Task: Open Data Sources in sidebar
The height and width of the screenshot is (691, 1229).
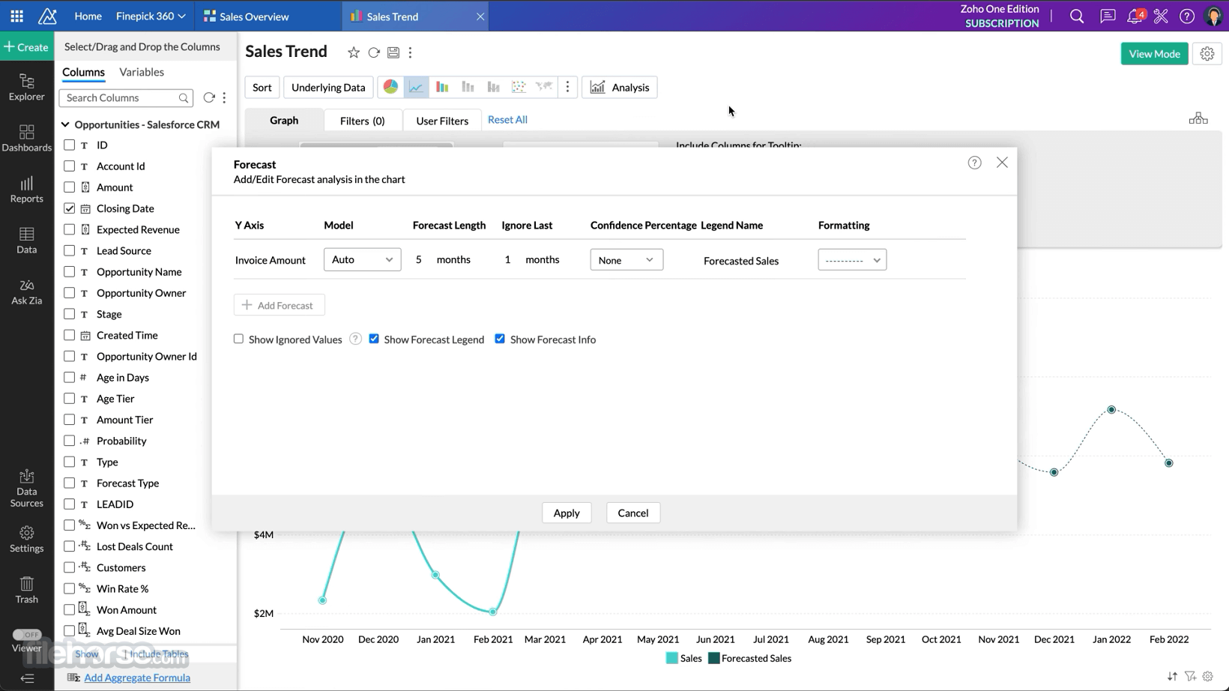Action: [x=26, y=489]
